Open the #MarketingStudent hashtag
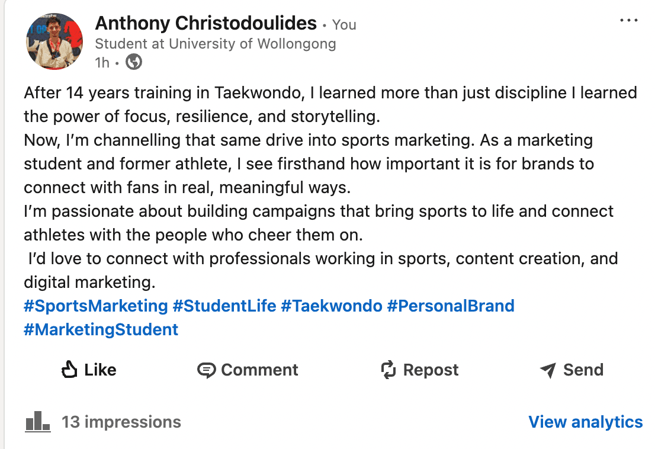The image size is (655, 449). [x=101, y=330]
